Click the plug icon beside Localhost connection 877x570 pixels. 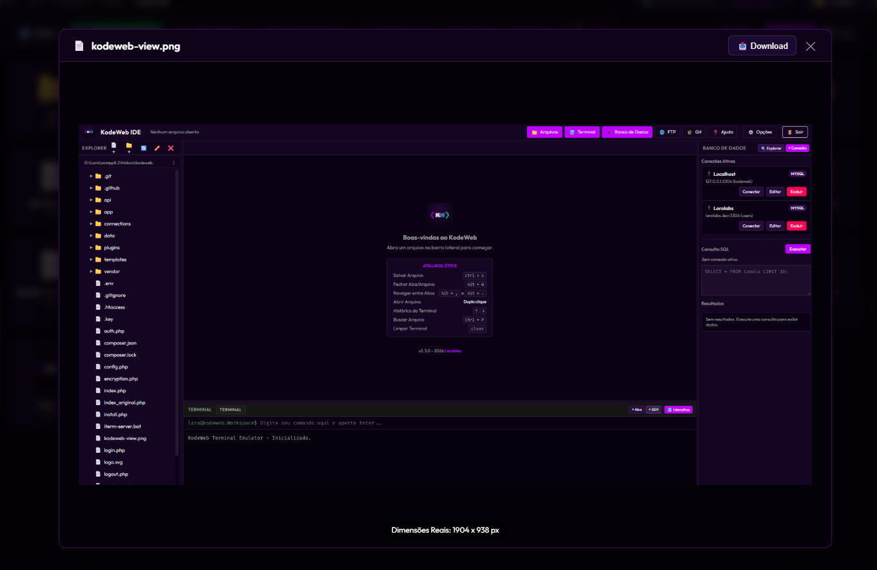click(x=709, y=175)
